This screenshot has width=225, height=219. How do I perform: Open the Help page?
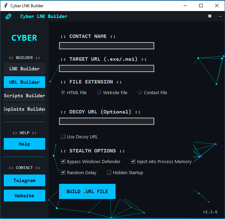[x=25, y=144]
